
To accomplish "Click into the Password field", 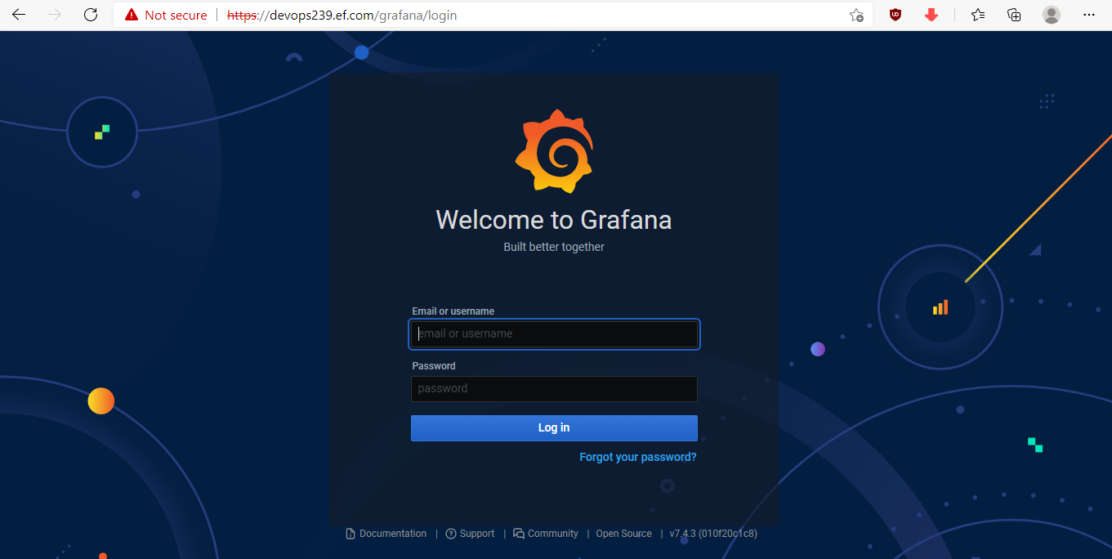I will pyautogui.click(x=554, y=389).
